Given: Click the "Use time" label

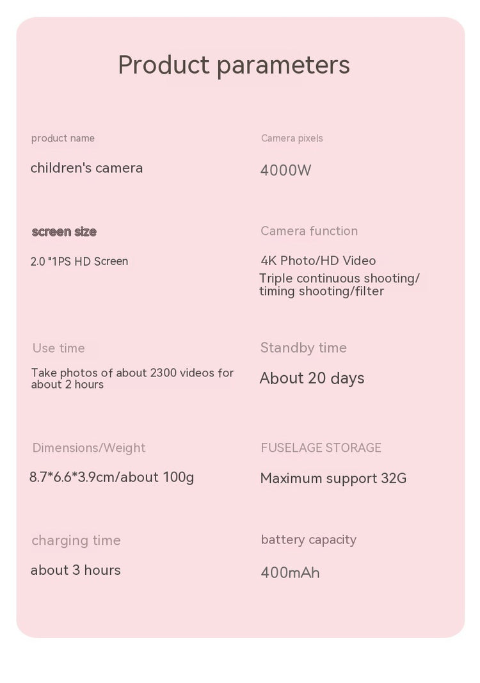Looking at the screenshot, I should (x=59, y=348).
